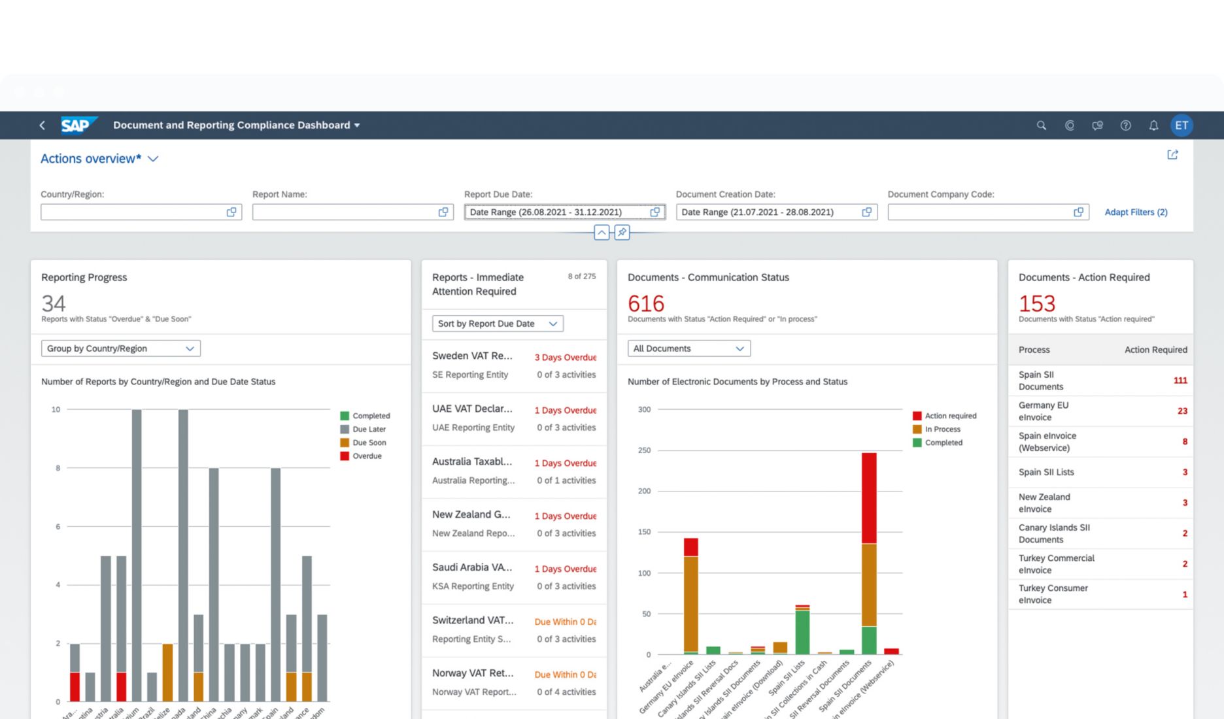Open value help for Report Due Date

pos(654,212)
